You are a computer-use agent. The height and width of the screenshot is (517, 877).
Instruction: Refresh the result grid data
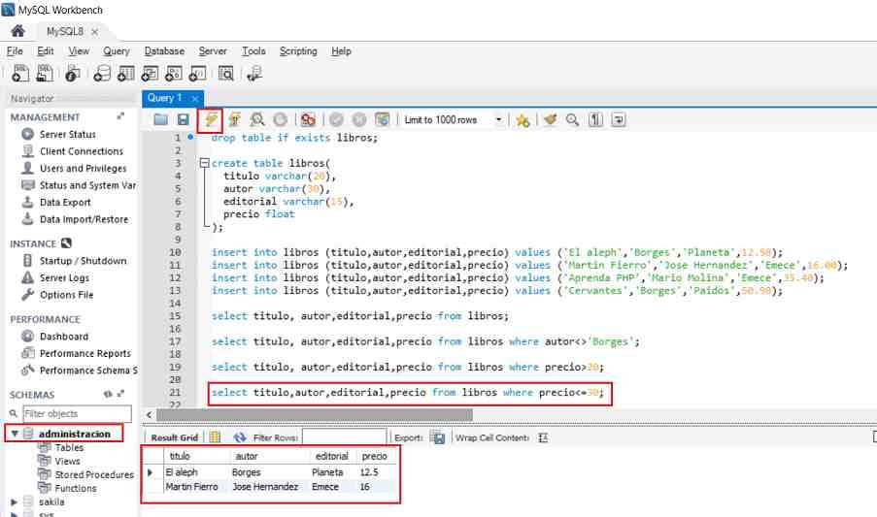240,437
